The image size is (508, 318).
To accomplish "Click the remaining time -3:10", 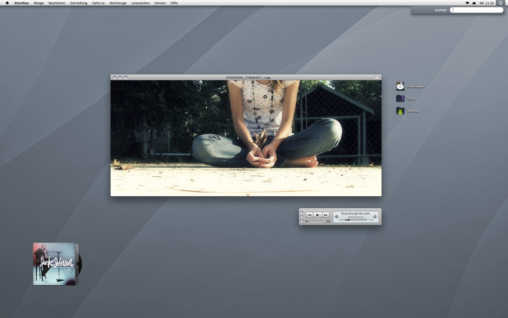I will 371,220.
